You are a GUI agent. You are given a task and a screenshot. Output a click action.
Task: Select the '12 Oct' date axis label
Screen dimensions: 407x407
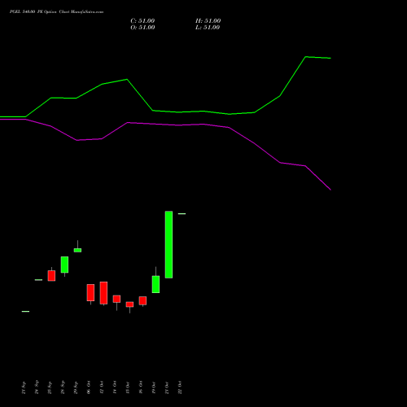coord(102,387)
